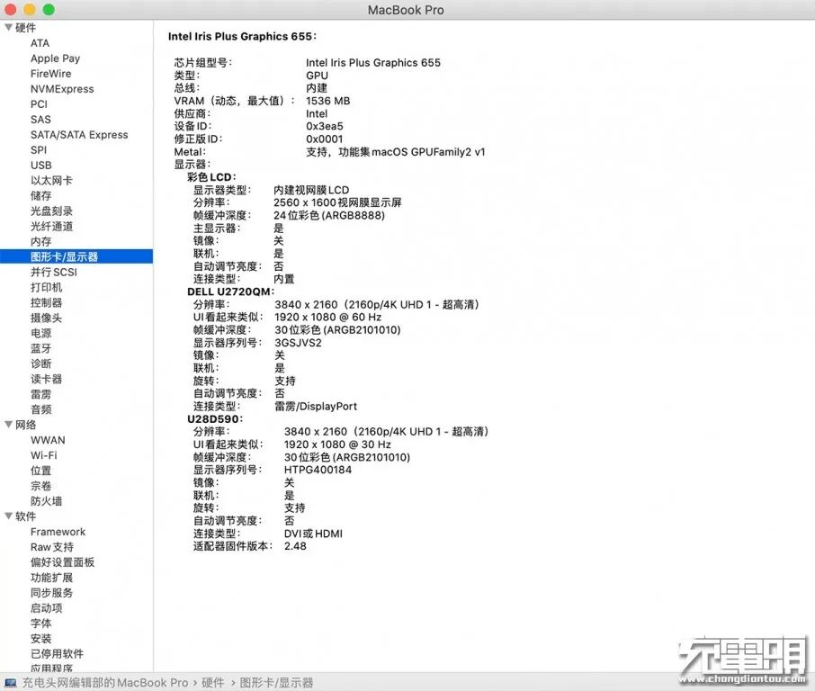Screen dimensions: 815x691
Task: Click the red close window button
Action: [x=10, y=9]
